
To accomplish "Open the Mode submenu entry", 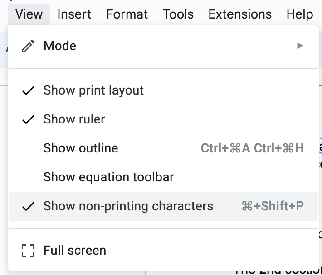I will pyautogui.click(x=163, y=46).
